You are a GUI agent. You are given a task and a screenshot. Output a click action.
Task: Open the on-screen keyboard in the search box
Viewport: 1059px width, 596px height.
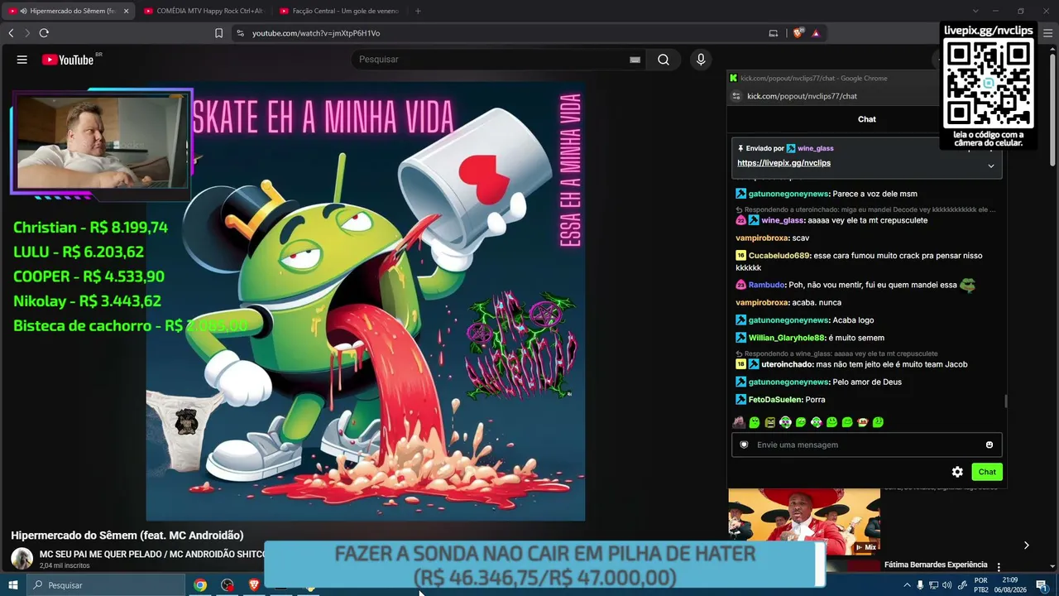(635, 60)
